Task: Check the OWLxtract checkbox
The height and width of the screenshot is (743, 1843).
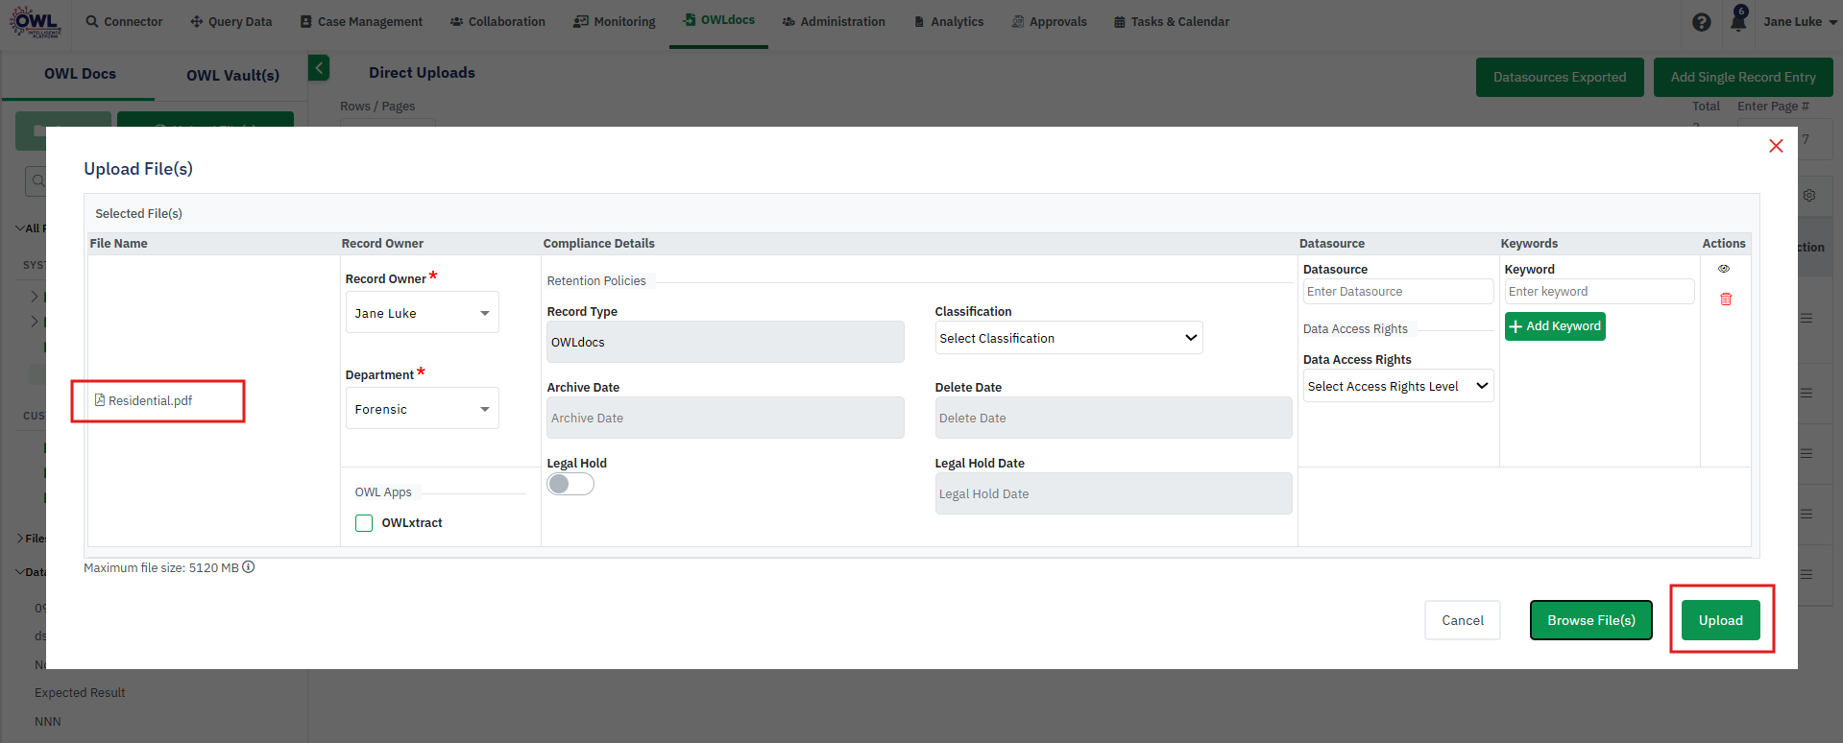Action: pos(364,523)
